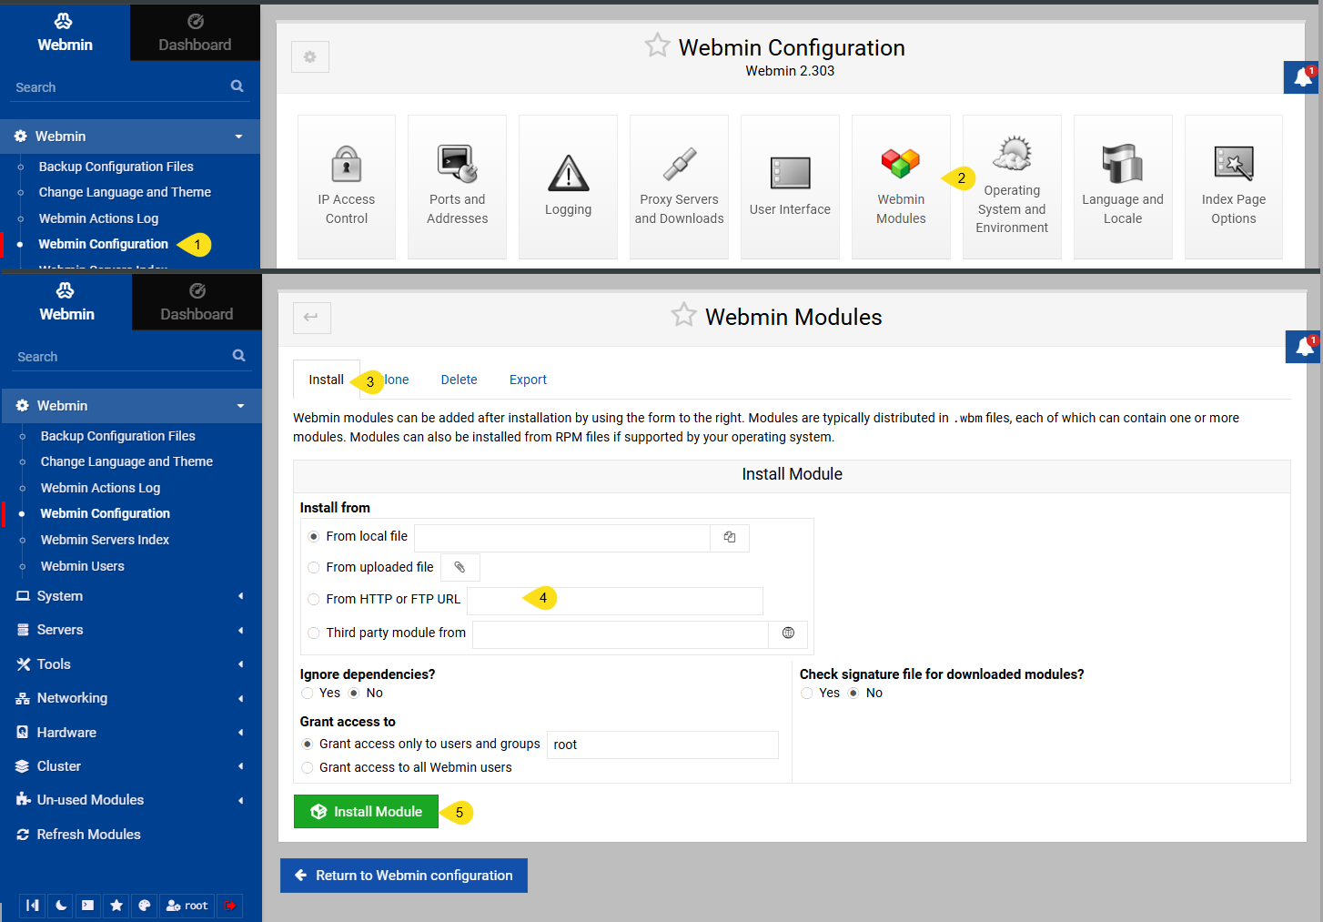Open Dashboard tab in lower sidebar
The image size is (1323, 922).
tap(197, 303)
